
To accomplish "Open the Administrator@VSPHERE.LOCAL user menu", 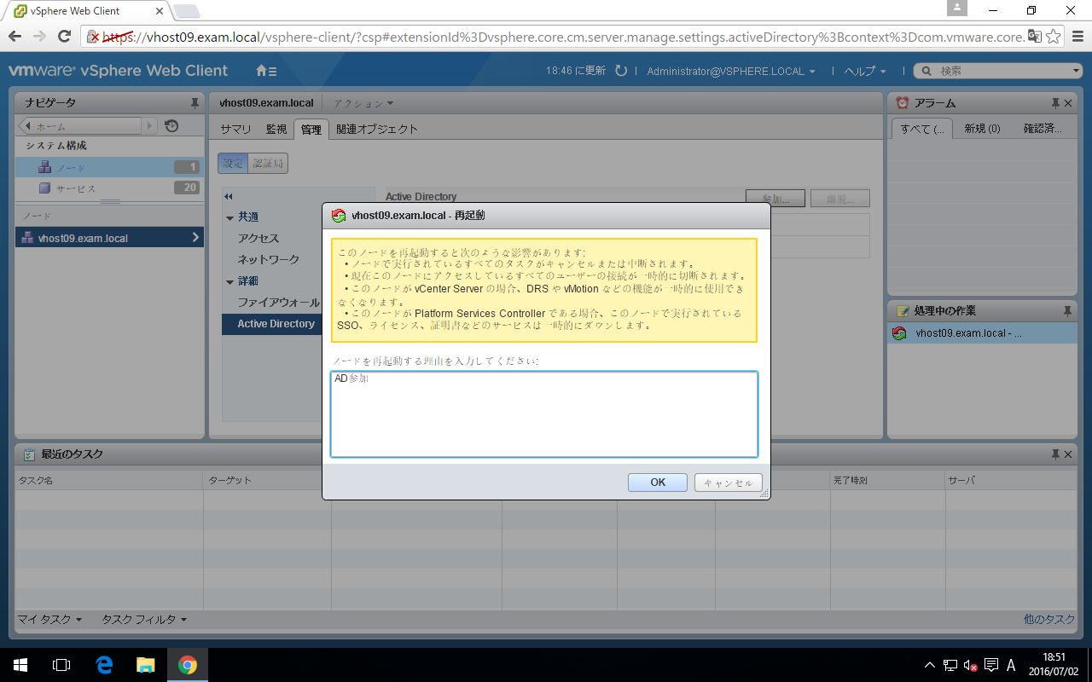I will (x=731, y=72).
